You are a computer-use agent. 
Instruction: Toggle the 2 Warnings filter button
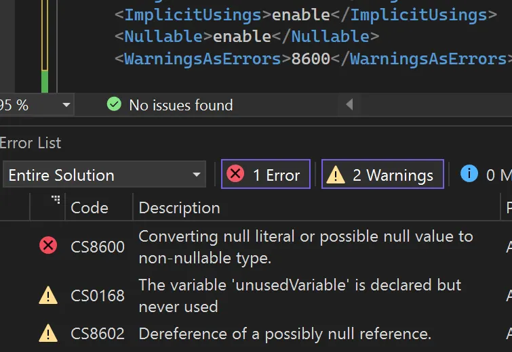382,175
